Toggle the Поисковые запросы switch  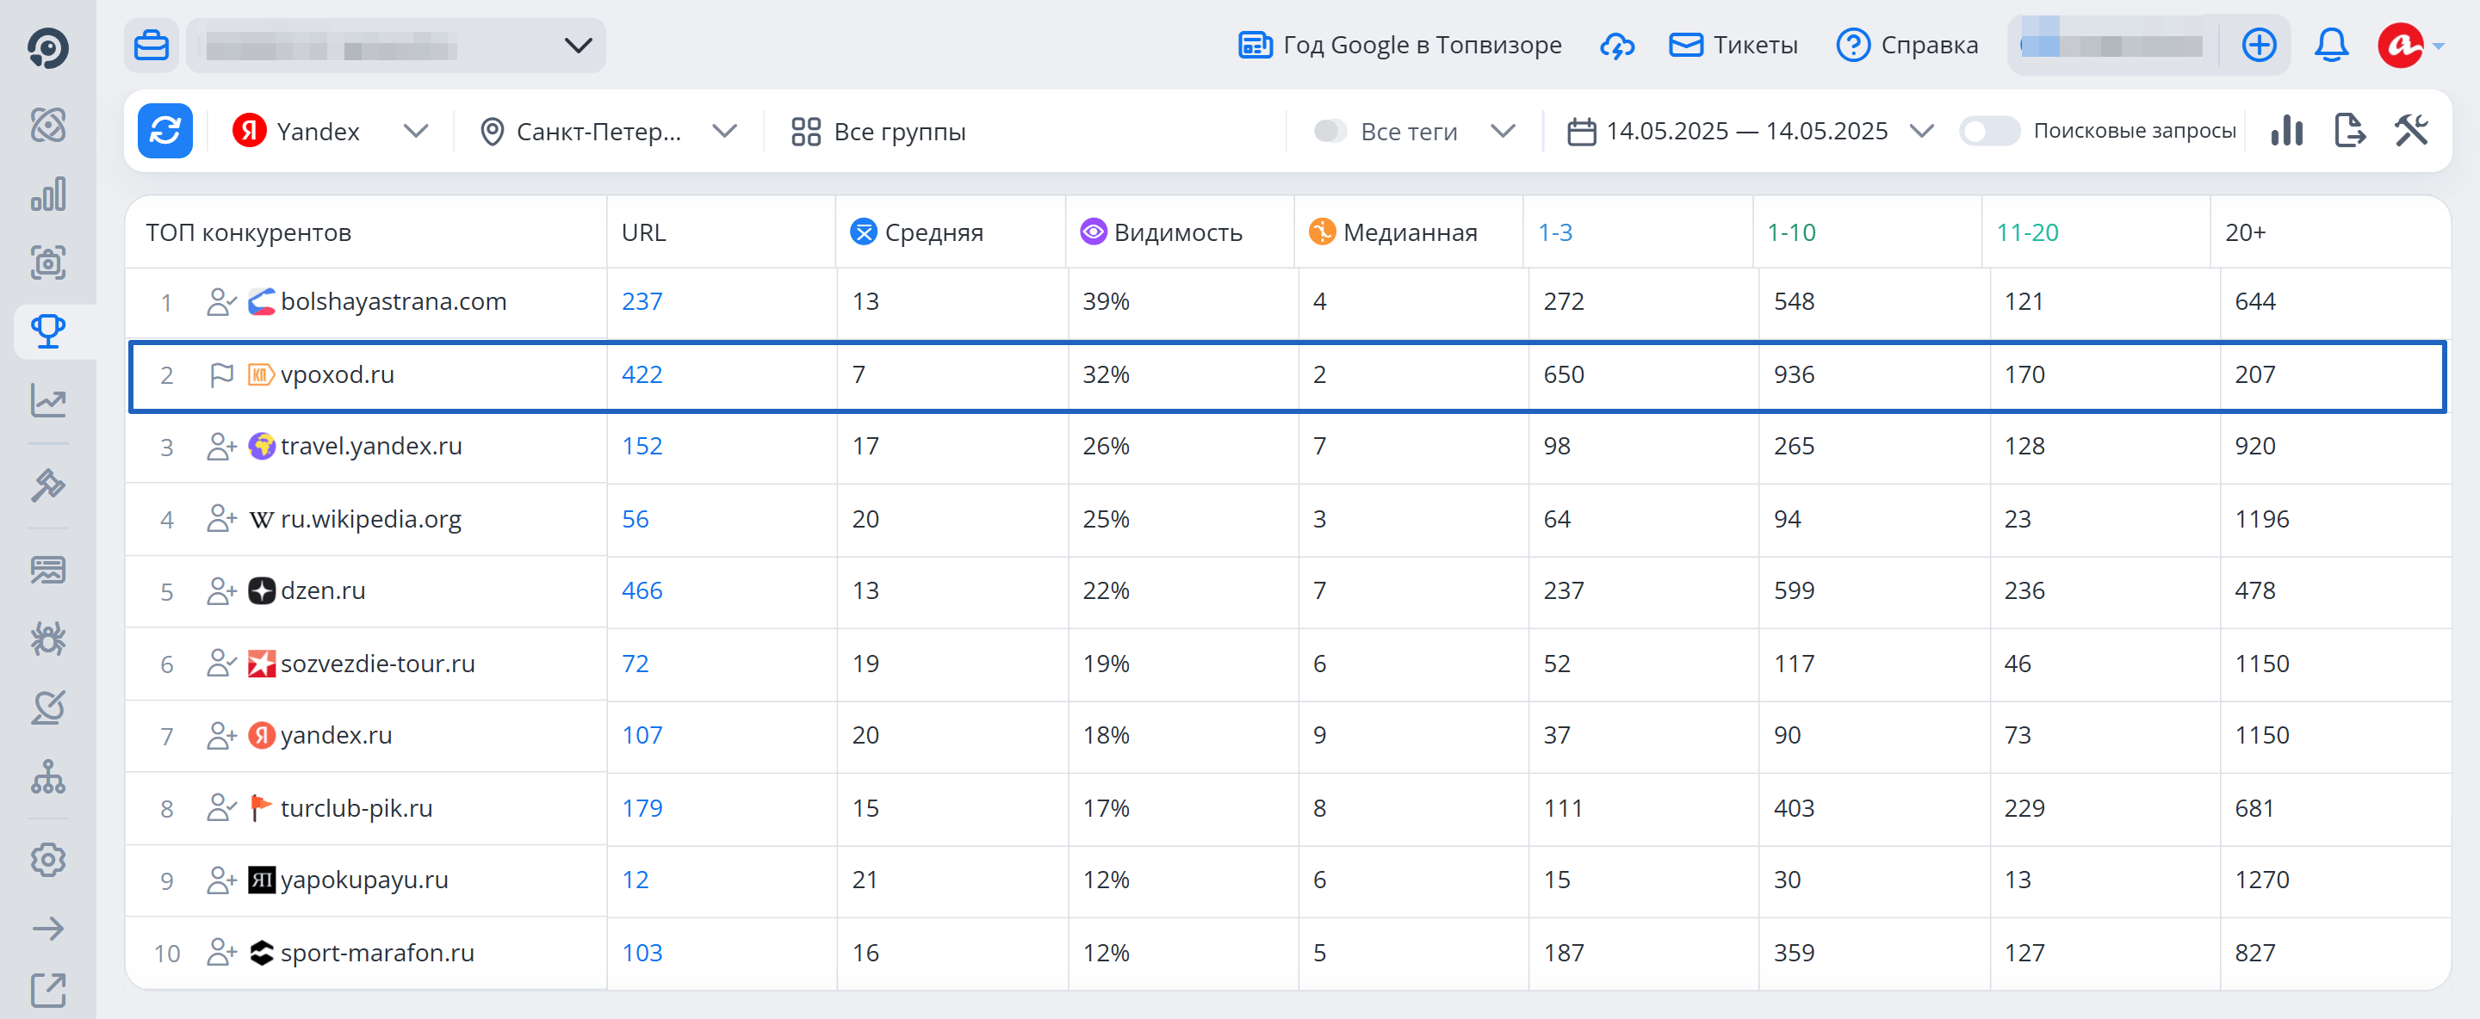(x=1989, y=131)
